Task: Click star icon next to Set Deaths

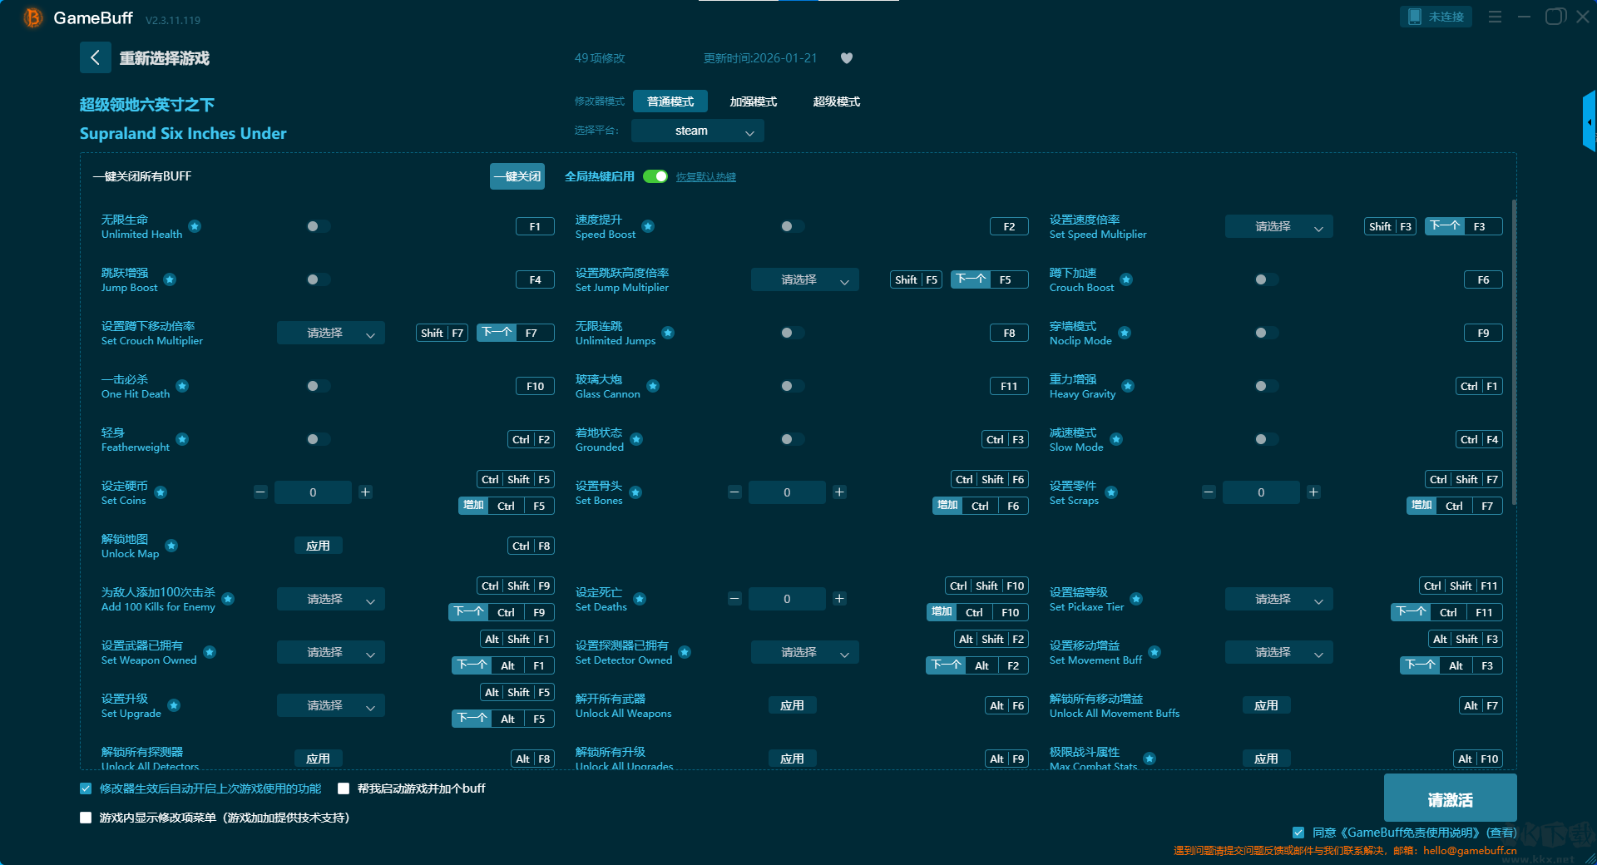Action: coord(640,599)
